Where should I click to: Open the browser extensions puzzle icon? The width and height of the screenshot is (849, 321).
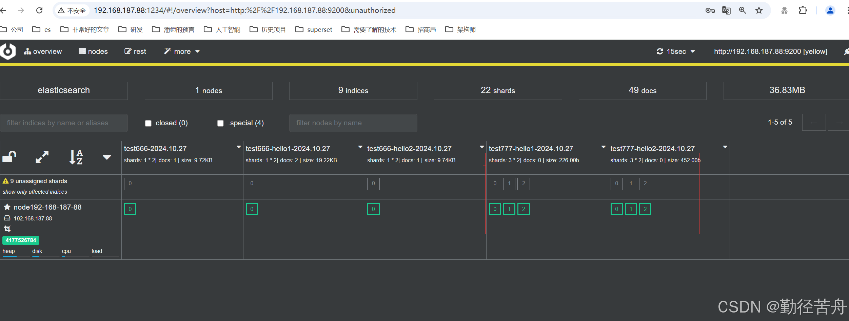click(803, 10)
